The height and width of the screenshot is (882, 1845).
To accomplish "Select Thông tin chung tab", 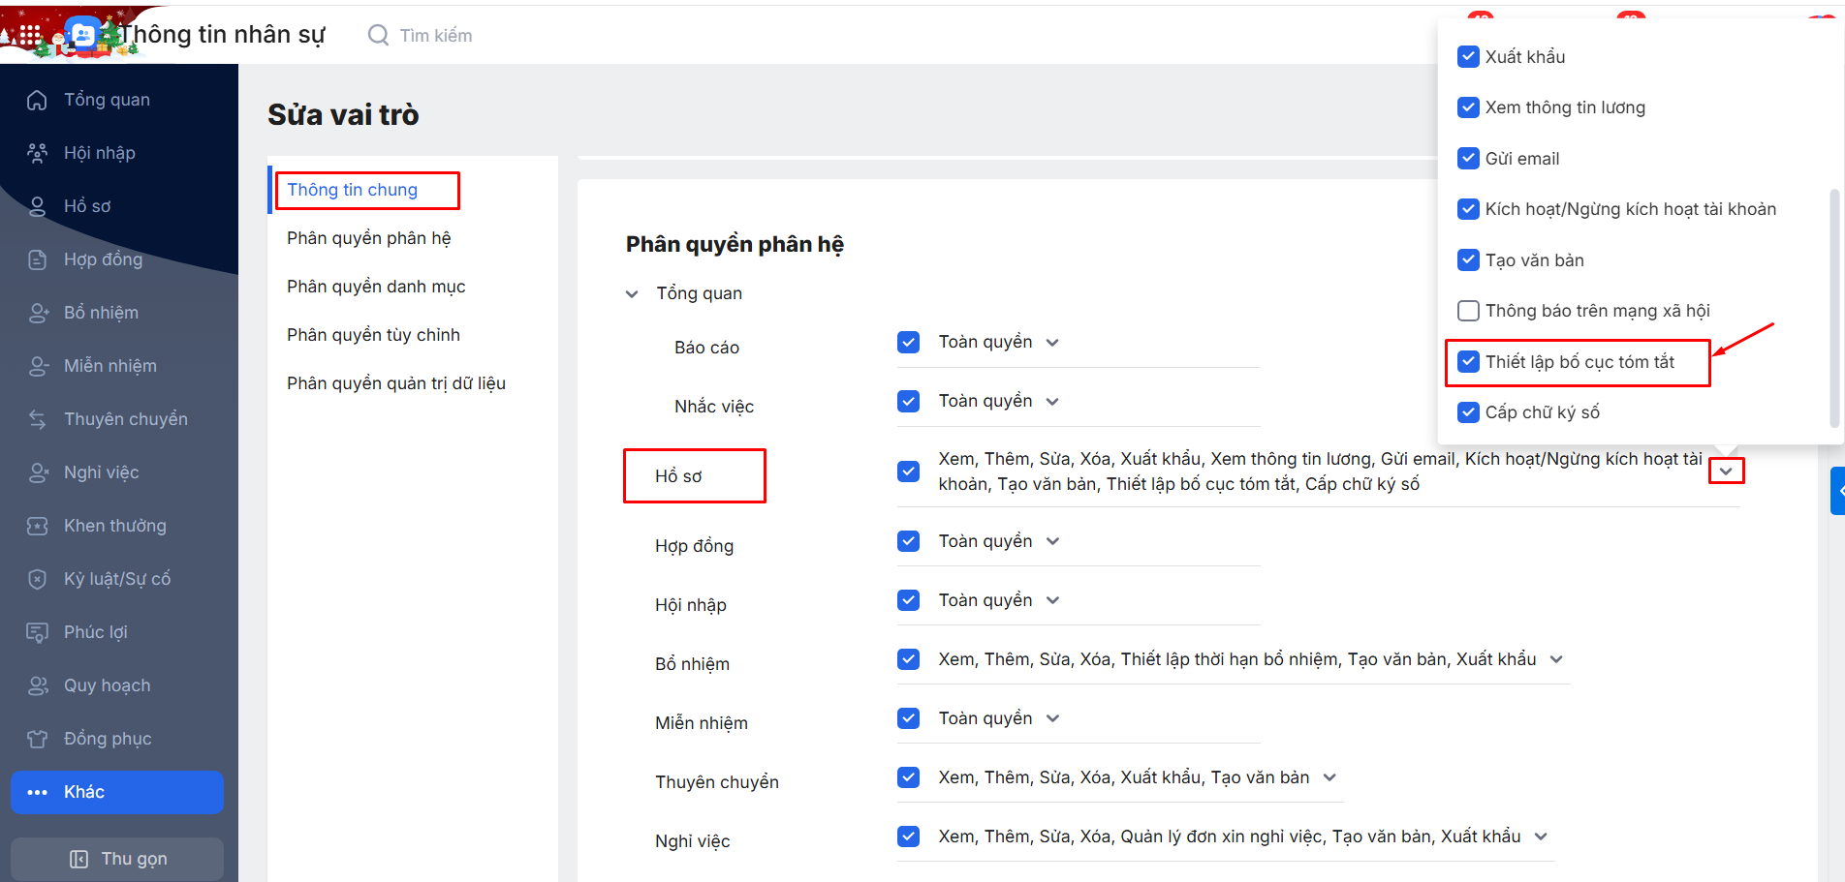I will [x=353, y=190].
